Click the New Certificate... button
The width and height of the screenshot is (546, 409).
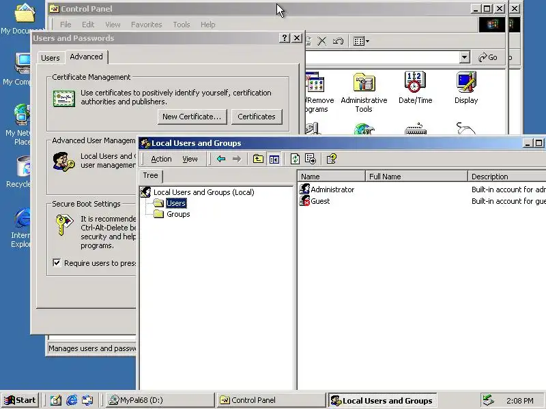coord(192,117)
